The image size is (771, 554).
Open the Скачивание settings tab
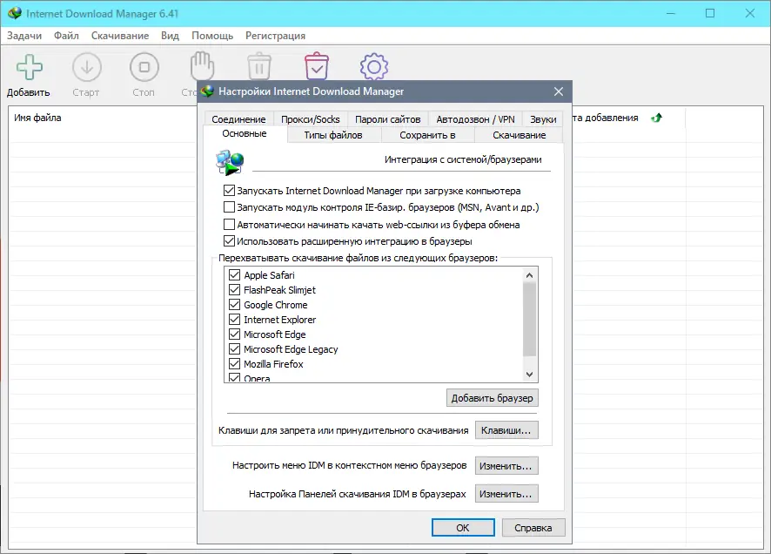519,135
